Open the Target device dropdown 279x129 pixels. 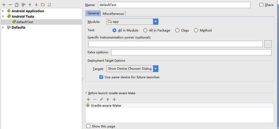pos(156,69)
